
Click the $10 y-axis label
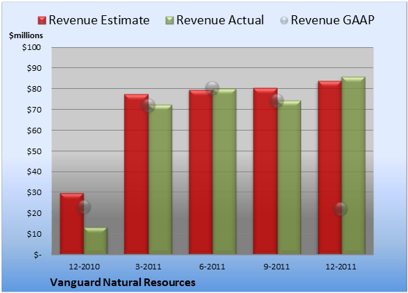[34, 234]
